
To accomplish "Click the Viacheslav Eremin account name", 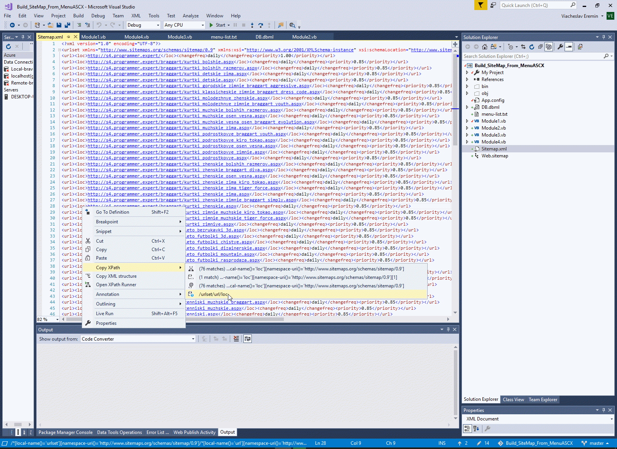I will [580, 16].
